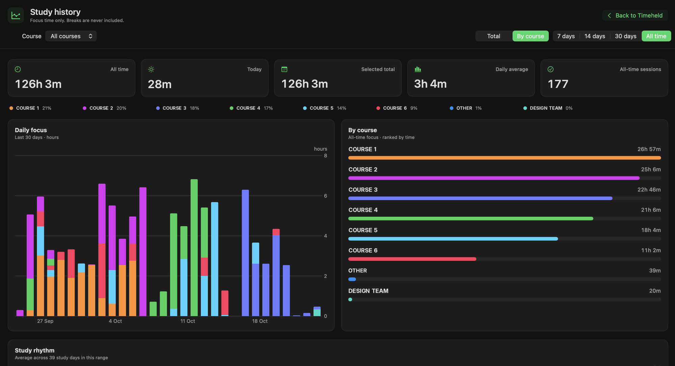Click the calendar icon on Selected total card
The height and width of the screenshot is (366, 675).
click(284, 69)
